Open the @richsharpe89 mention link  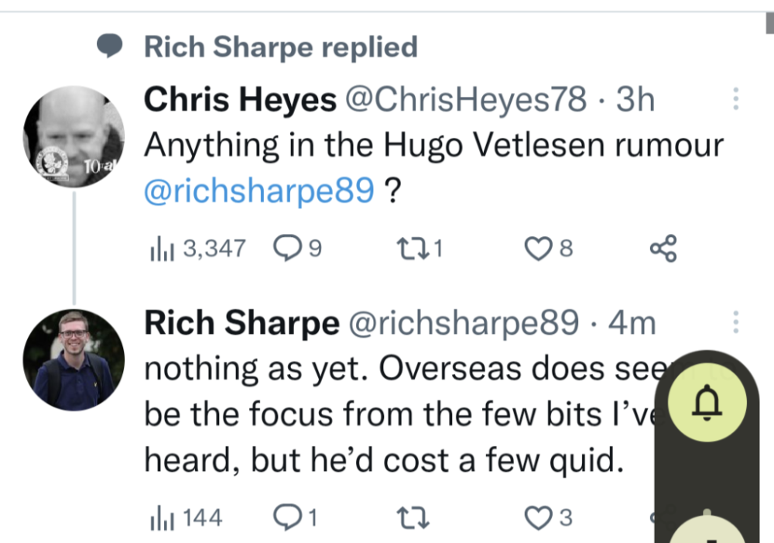tap(259, 188)
